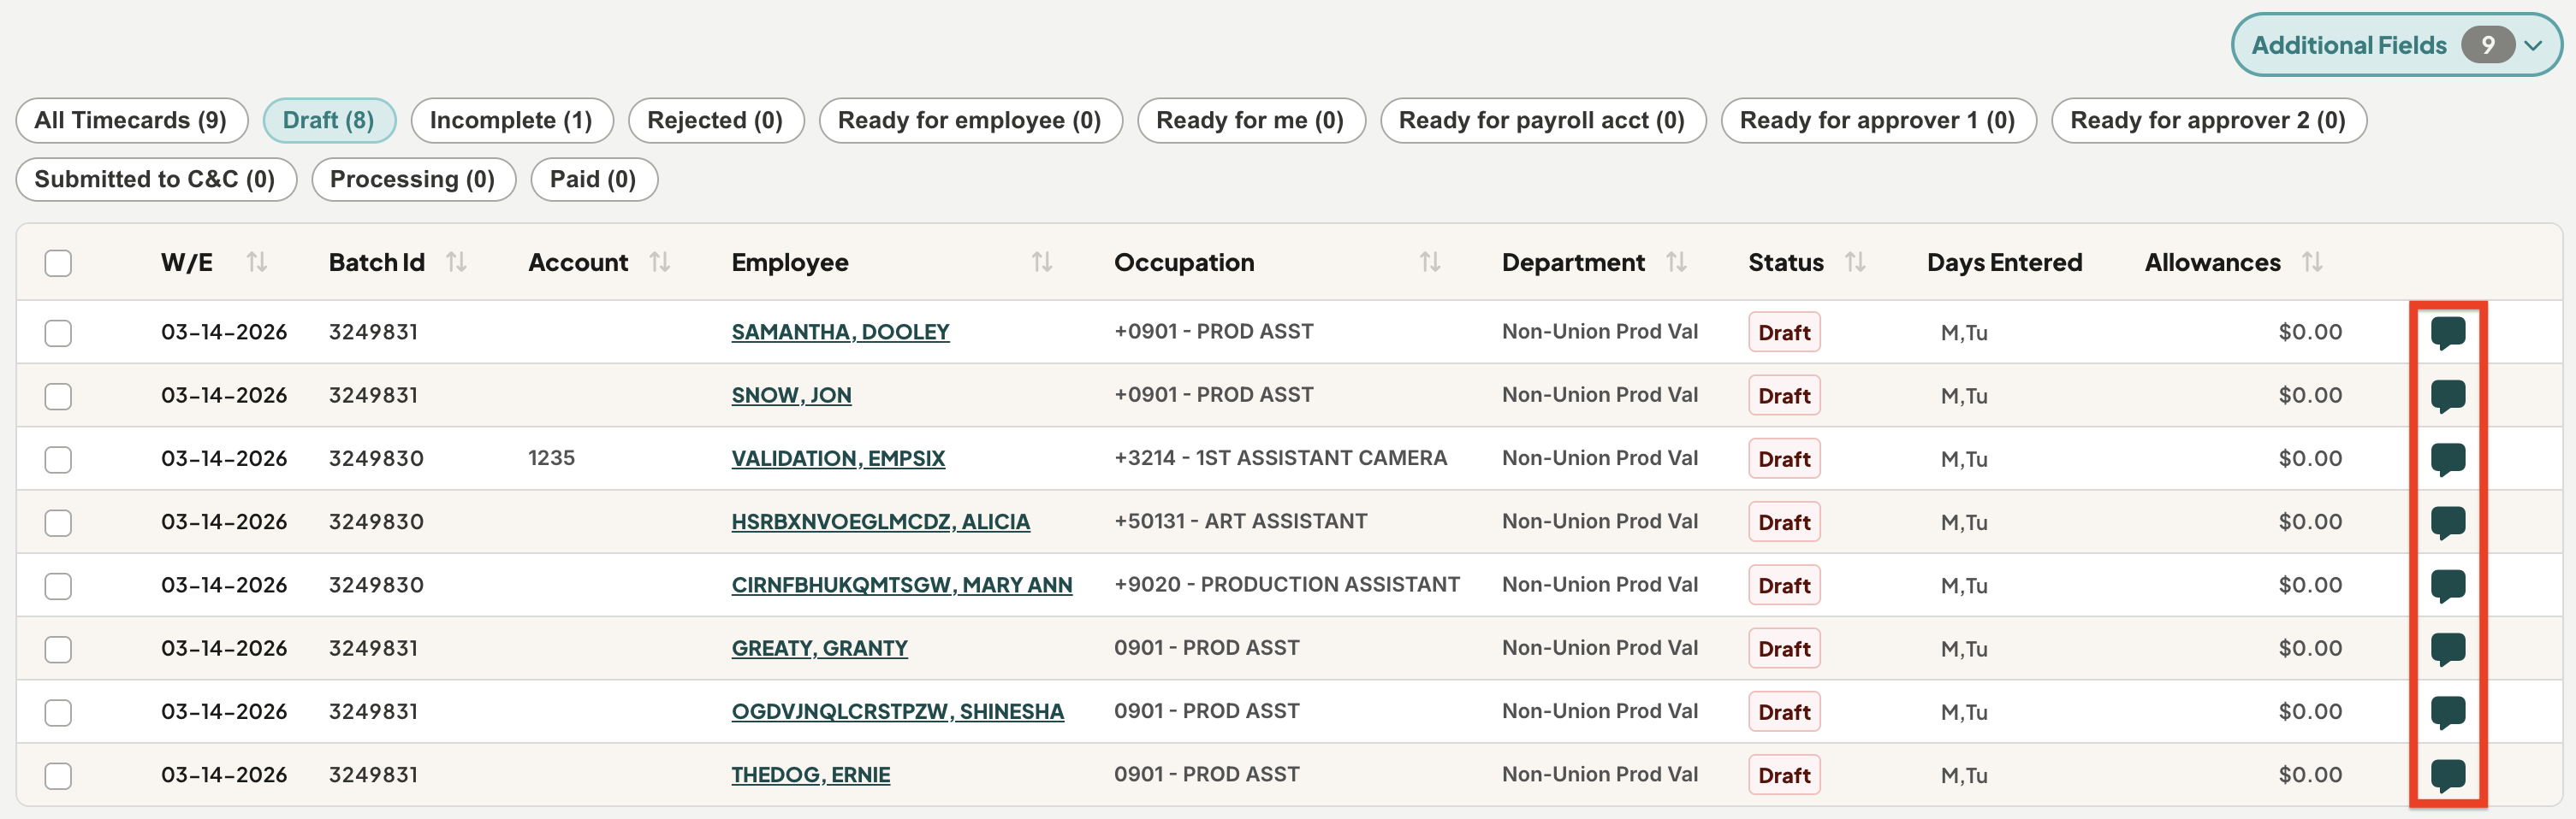Filter by Submitted to C&C (0)
2576x819 pixels.
[155, 180]
